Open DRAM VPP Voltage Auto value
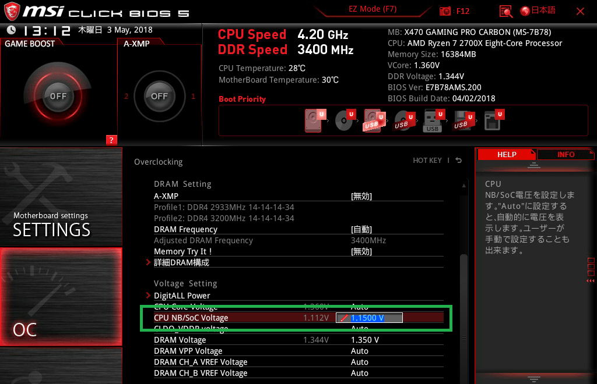 pos(359,351)
